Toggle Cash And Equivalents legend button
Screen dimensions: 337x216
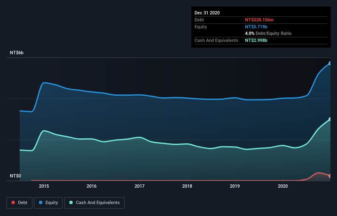pyautogui.click(x=94, y=203)
